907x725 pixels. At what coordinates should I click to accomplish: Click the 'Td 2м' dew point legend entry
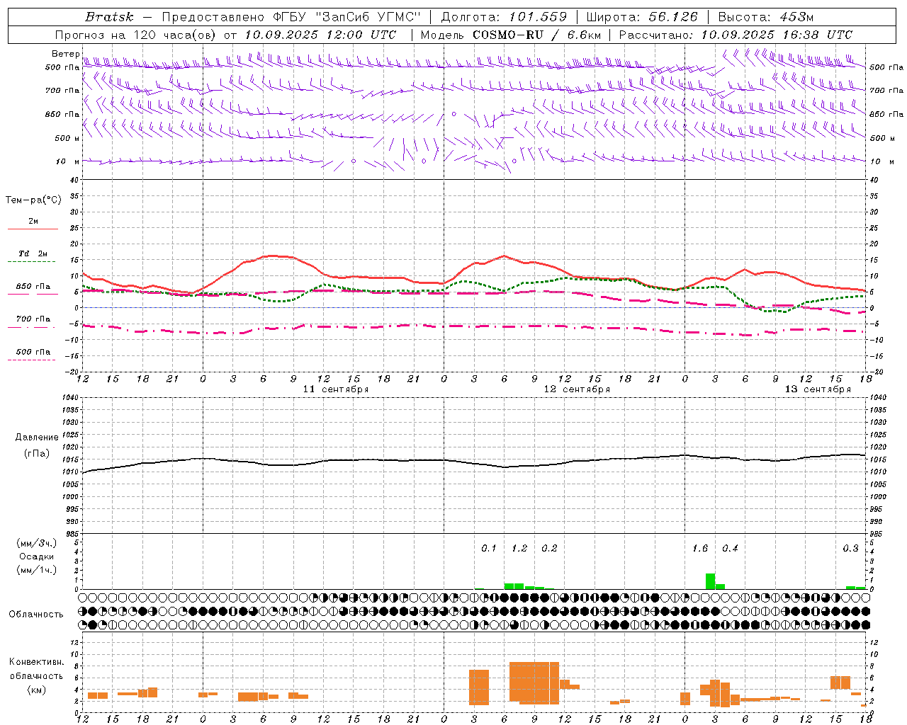[33, 253]
